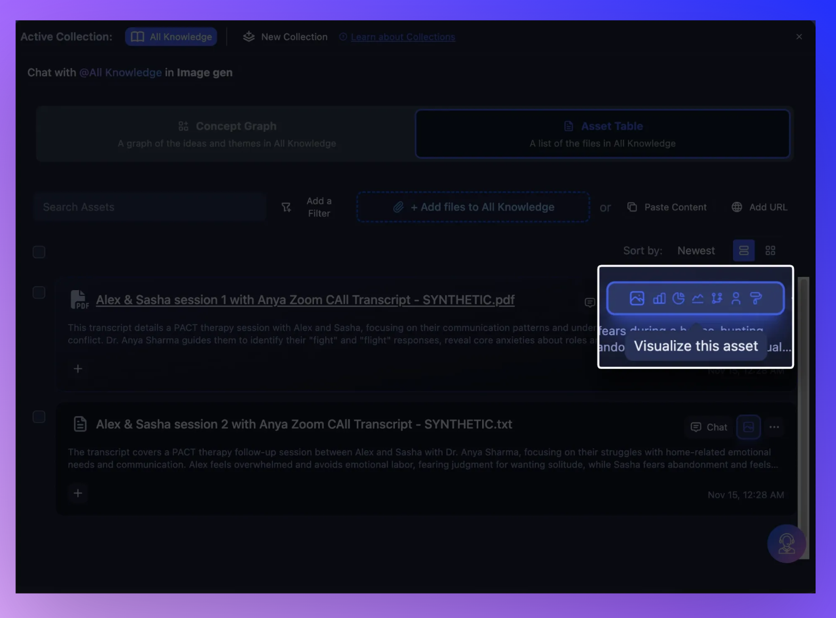This screenshot has height=618, width=836.
Task: Add files to All Knowledge
Action: pyautogui.click(x=473, y=207)
